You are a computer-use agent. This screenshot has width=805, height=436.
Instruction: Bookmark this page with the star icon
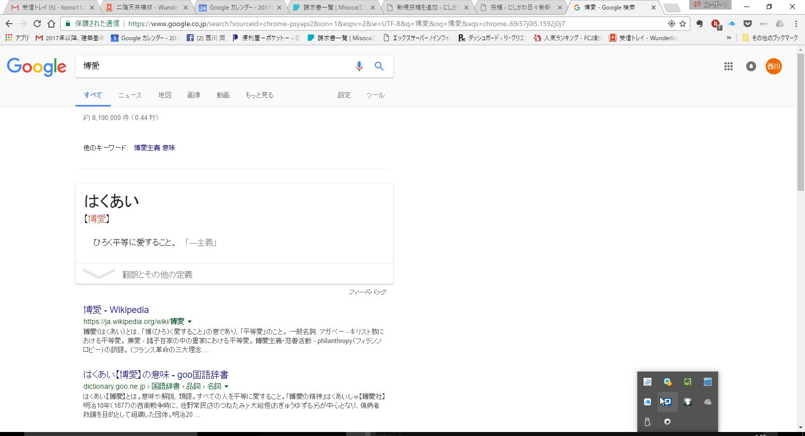pyautogui.click(x=683, y=24)
